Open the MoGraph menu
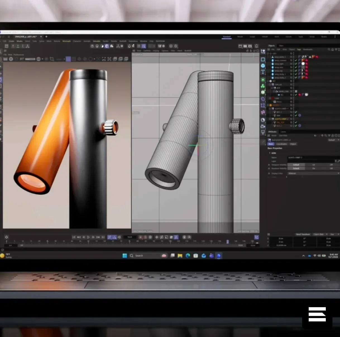This screenshot has height=337, width=340. [x=66, y=41]
